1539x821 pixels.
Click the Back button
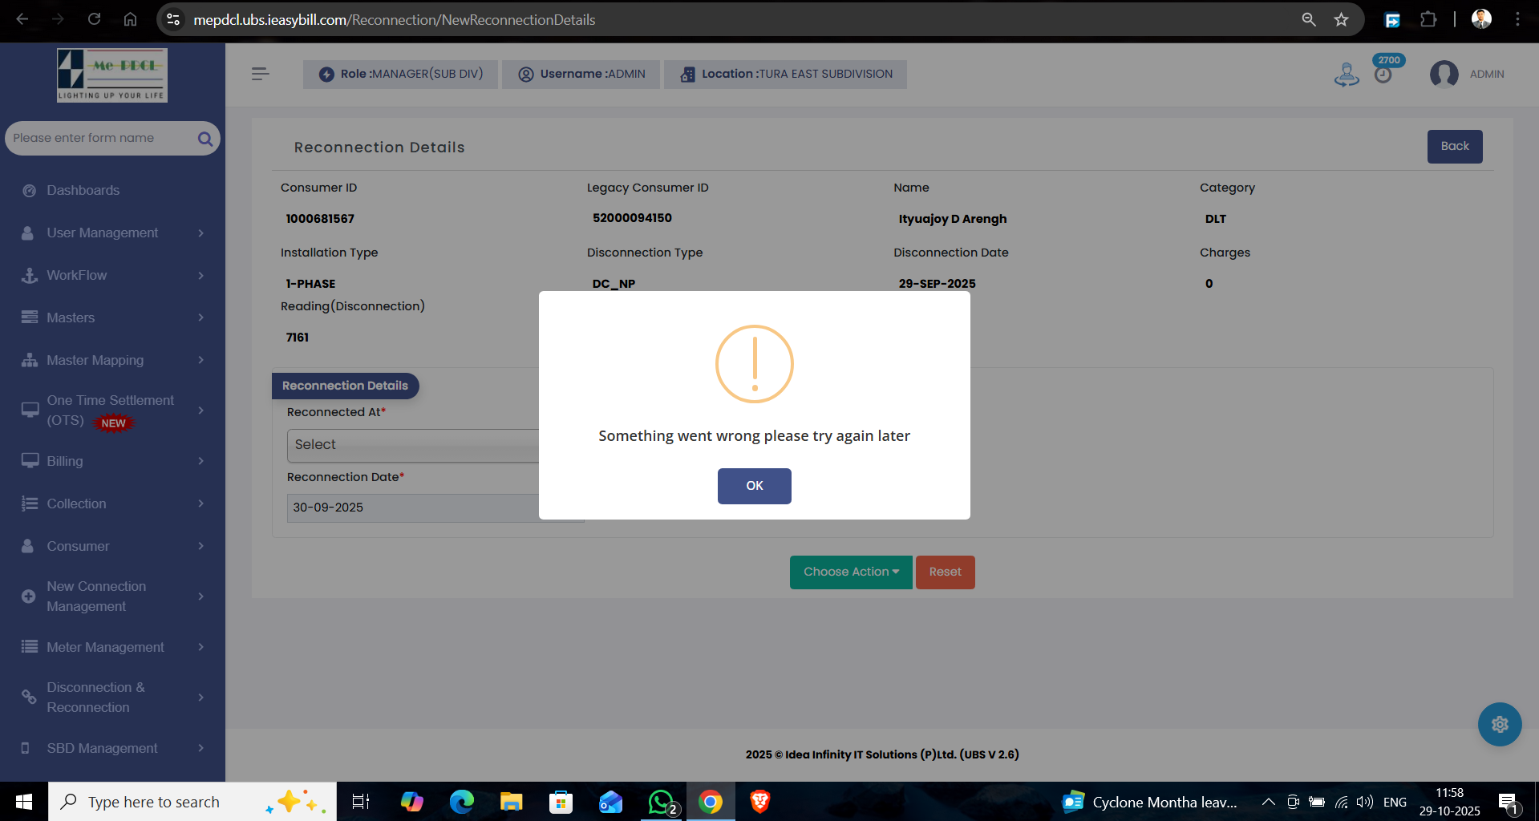pyautogui.click(x=1455, y=147)
